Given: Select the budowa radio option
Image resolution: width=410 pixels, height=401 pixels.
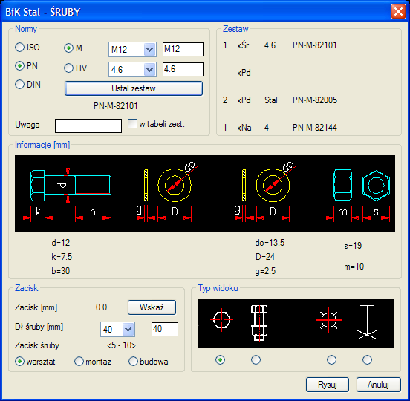Looking at the screenshot, I should point(133,361).
